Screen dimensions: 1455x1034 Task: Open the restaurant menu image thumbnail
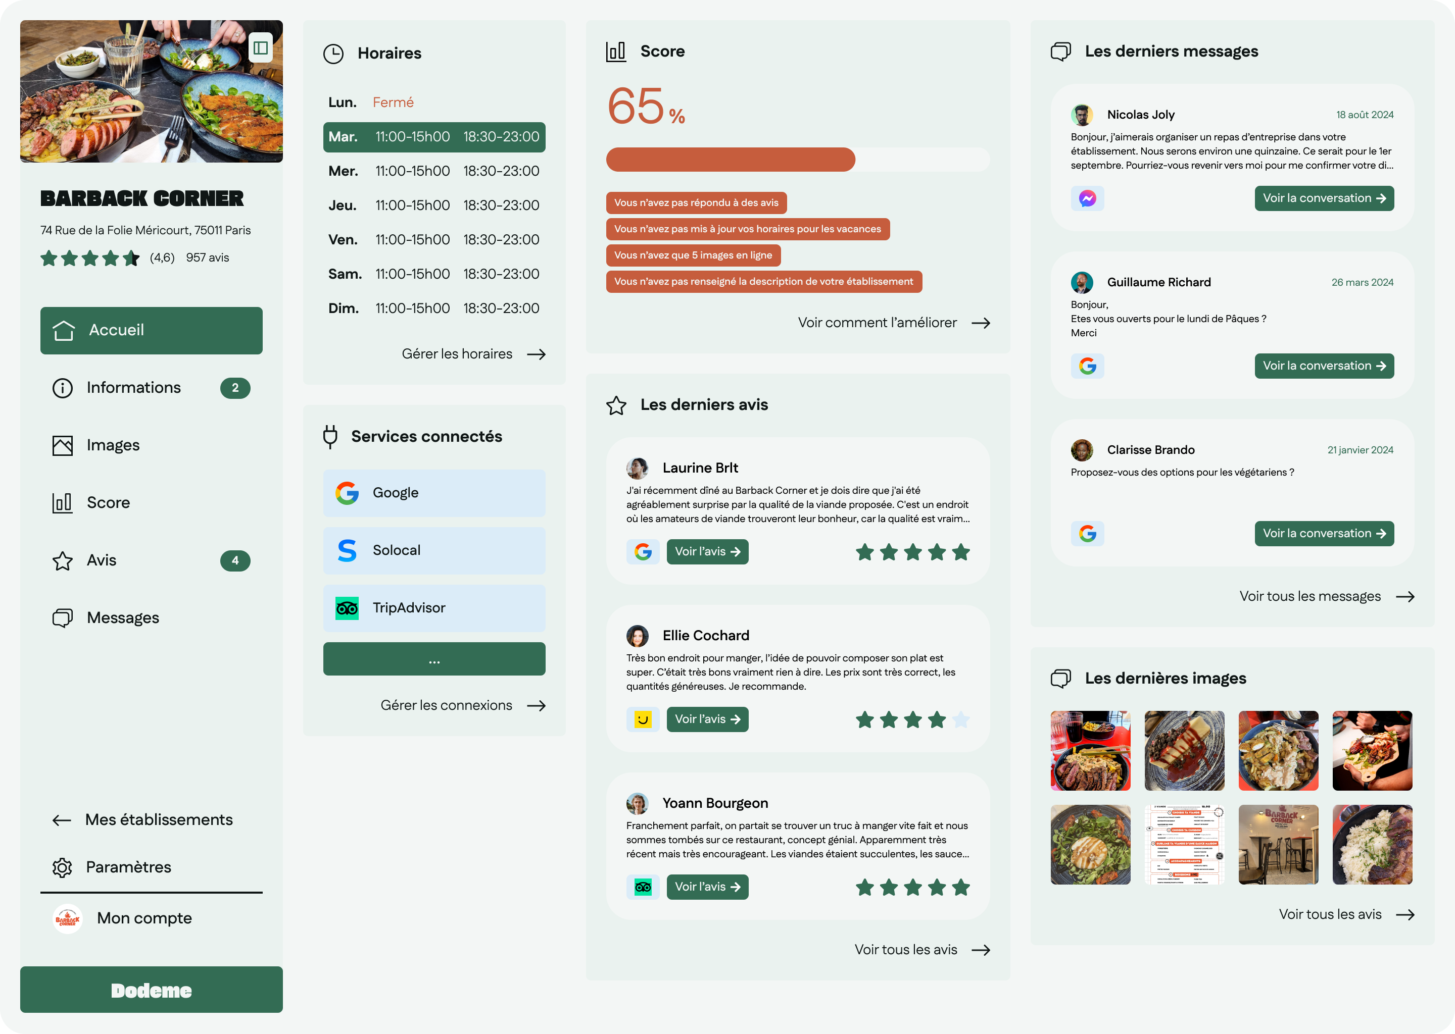click(x=1184, y=844)
